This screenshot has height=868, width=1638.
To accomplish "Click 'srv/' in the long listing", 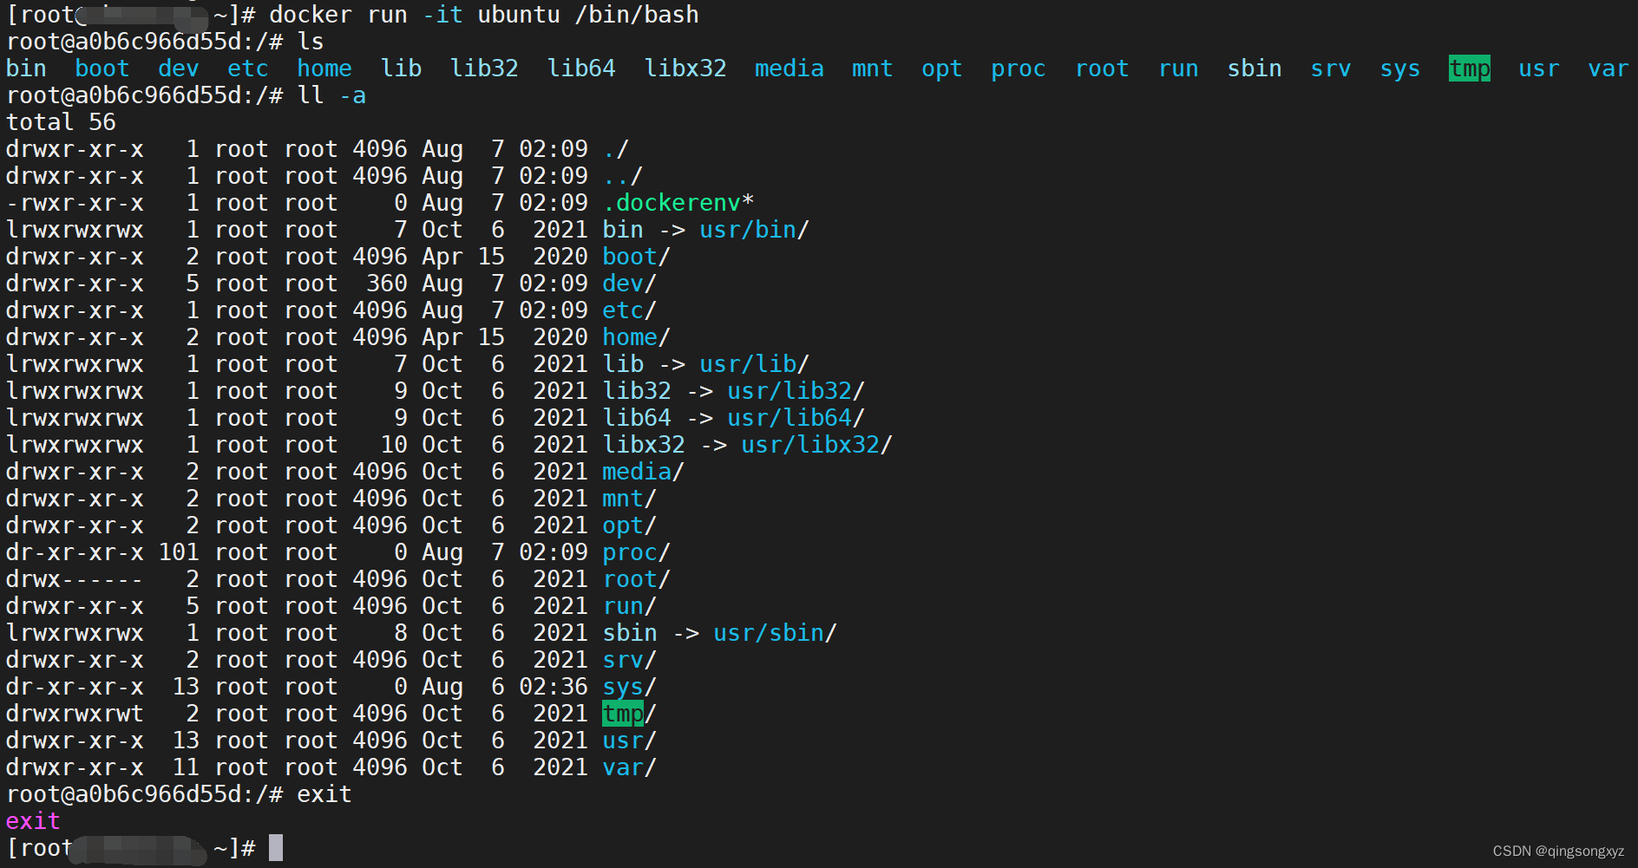I will [630, 660].
